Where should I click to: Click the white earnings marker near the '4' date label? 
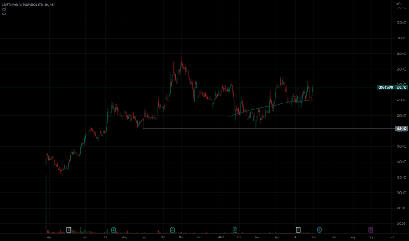pos(298,230)
